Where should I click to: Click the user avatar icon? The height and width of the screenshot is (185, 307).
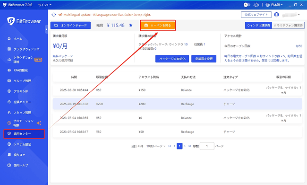click(x=276, y=15)
